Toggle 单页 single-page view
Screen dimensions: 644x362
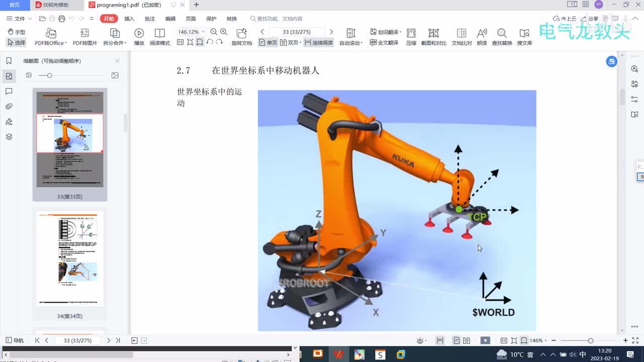point(268,43)
